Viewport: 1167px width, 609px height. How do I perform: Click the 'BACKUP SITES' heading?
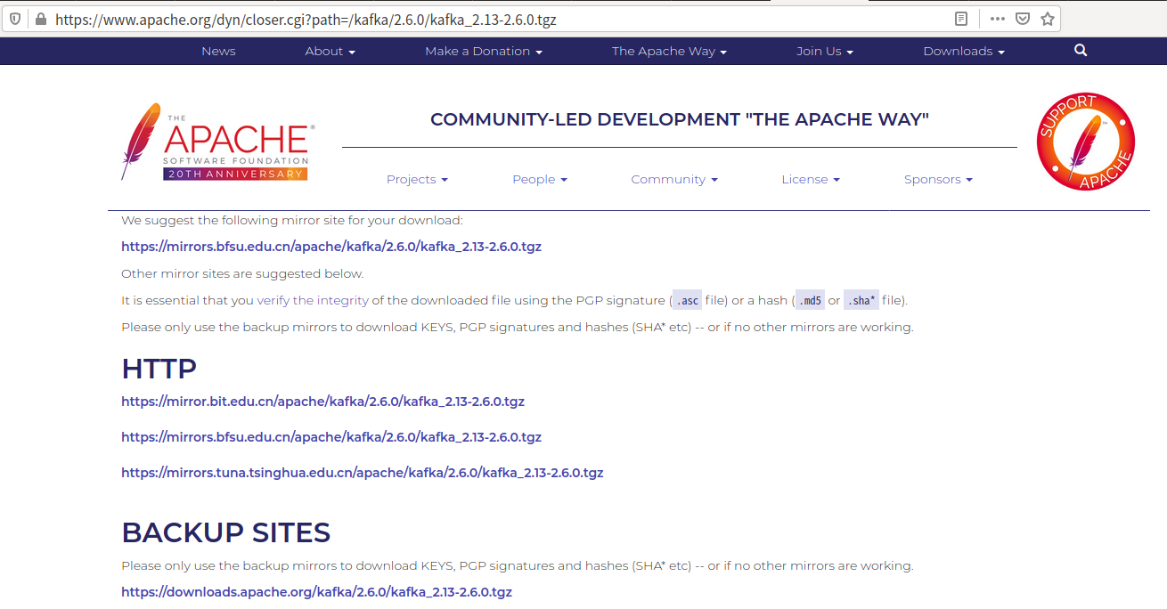pyautogui.click(x=226, y=532)
